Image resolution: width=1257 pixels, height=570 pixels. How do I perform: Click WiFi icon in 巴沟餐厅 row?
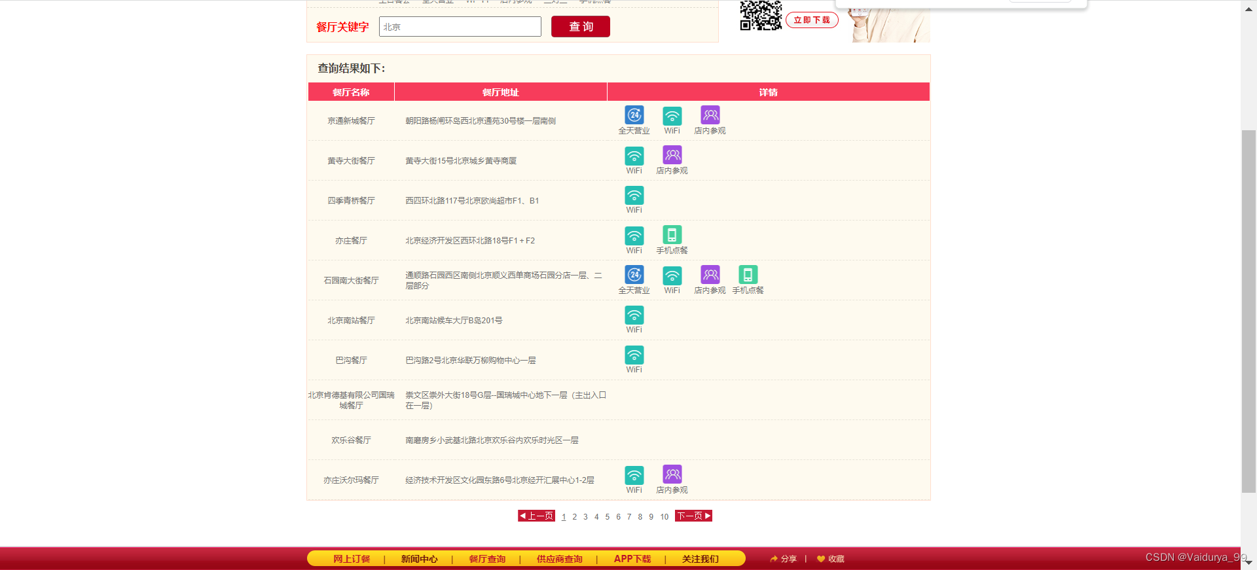point(634,355)
